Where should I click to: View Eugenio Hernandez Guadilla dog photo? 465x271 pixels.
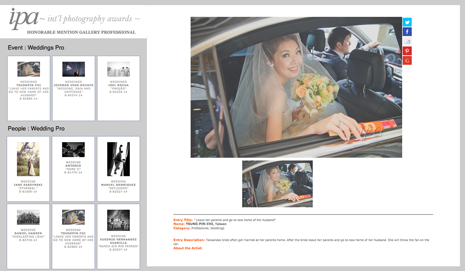118,220
